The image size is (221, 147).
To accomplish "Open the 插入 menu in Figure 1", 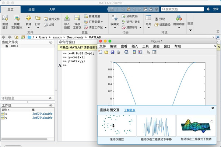I will click(x=135, y=46).
